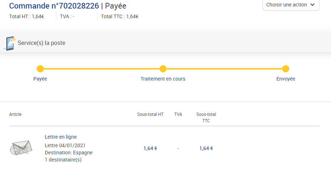Click the Destination: Espagne line
The image size is (331, 175).
coord(68,153)
